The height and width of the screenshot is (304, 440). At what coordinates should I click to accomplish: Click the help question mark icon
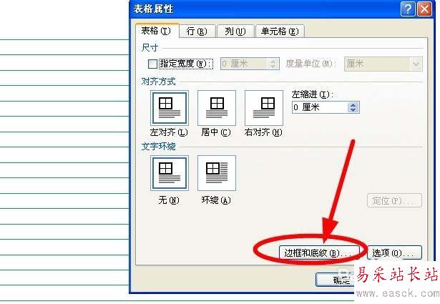[x=408, y=9]
